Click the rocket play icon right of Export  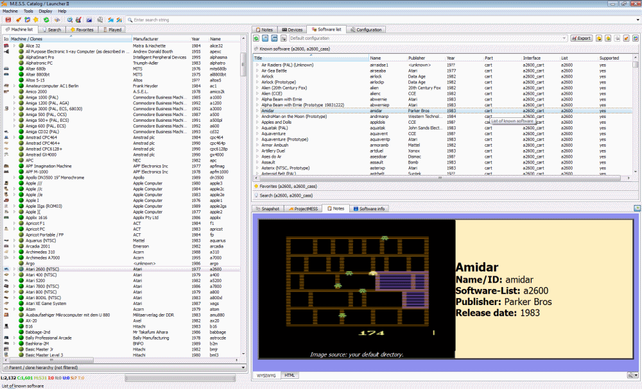[x=626, y=38]
